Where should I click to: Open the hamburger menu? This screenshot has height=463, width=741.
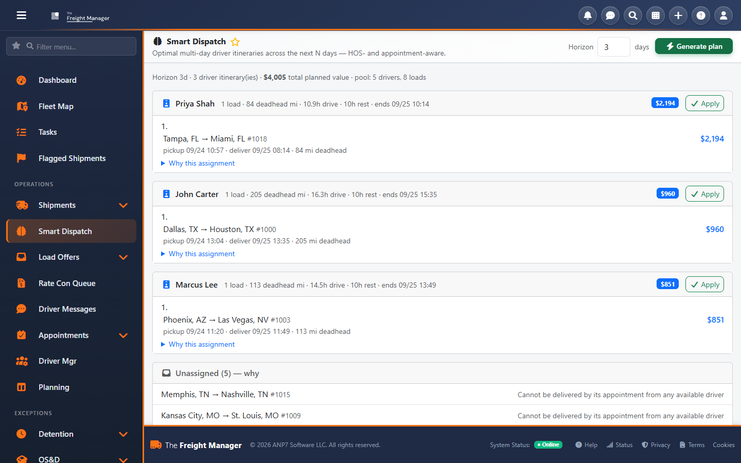pyautogui.click(x=21, y=15)
